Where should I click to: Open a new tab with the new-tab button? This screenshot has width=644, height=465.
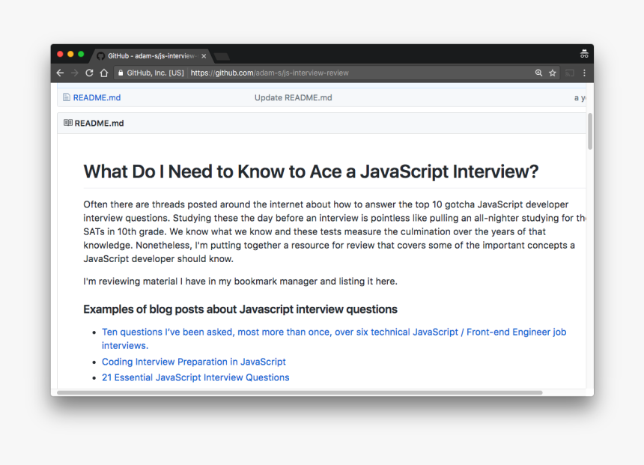pos(222,57)
